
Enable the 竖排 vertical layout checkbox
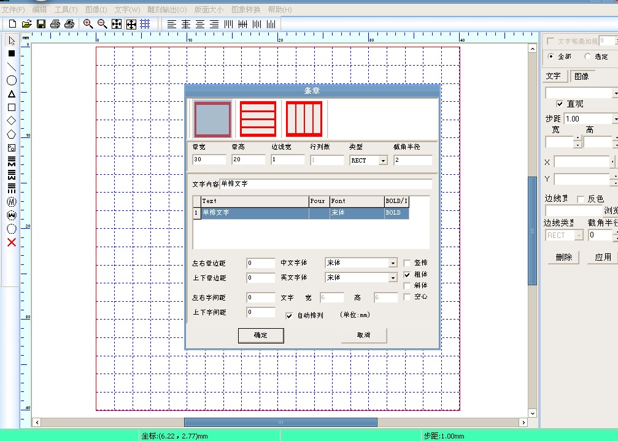coord(407,263)
